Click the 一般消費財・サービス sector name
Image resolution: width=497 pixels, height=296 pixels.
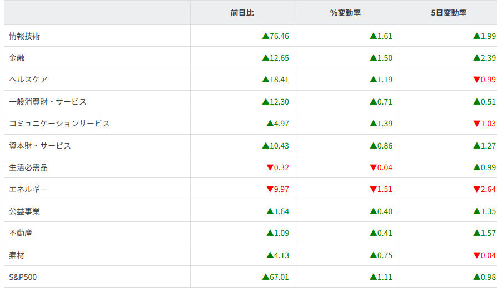(x=48, y=102)
